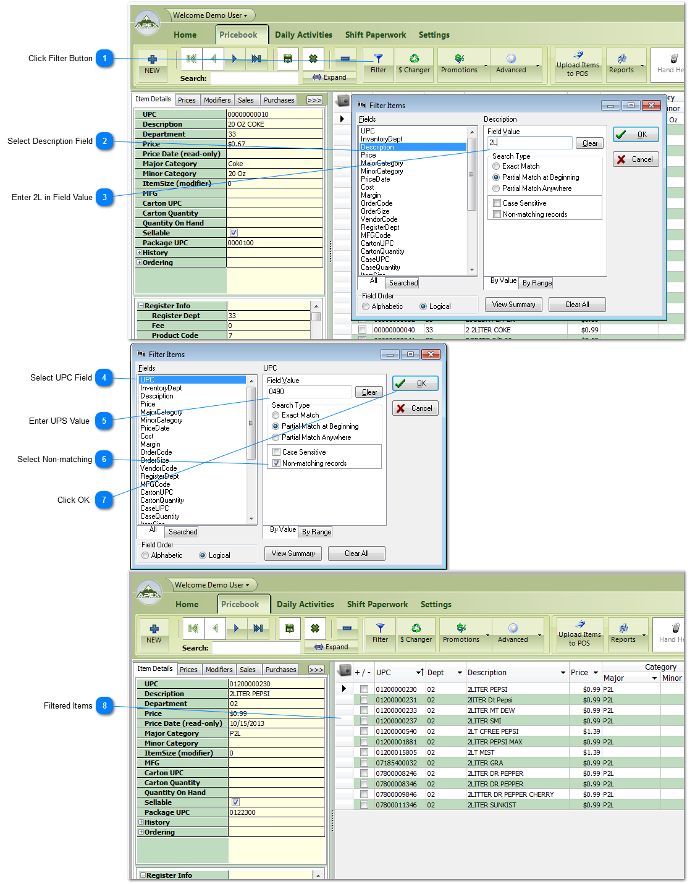Click the NEW plus icon in the upper toolbar
The width and height of the screenshot is (695, 884).
click(x=152, y=60)
